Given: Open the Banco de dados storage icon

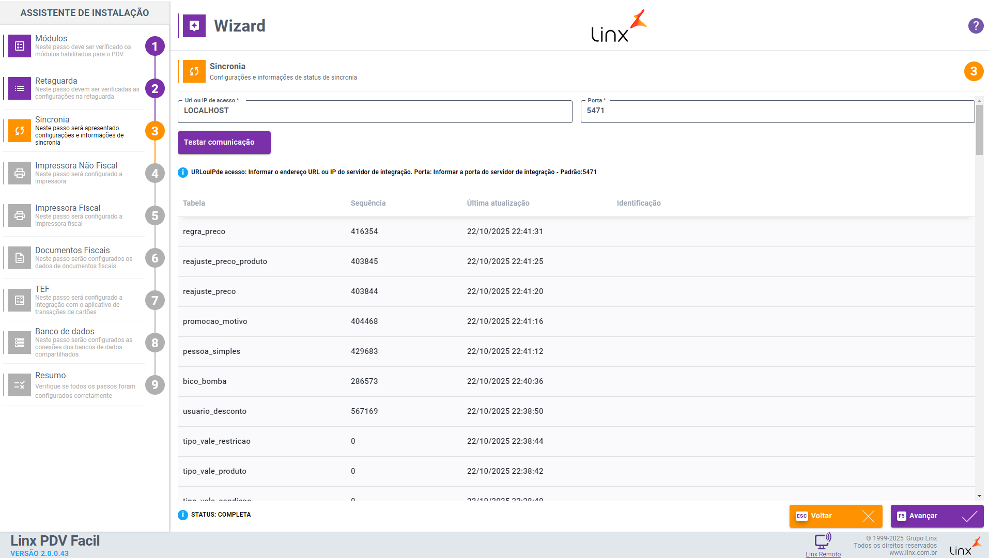Looking at the screenshot, I should pos(20,343).
